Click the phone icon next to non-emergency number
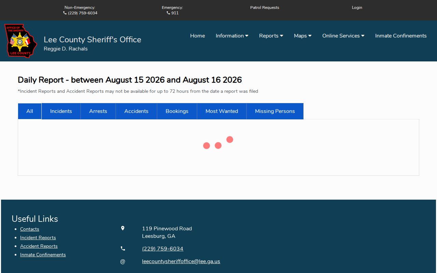437x273 pixels. tap(65, 13)
